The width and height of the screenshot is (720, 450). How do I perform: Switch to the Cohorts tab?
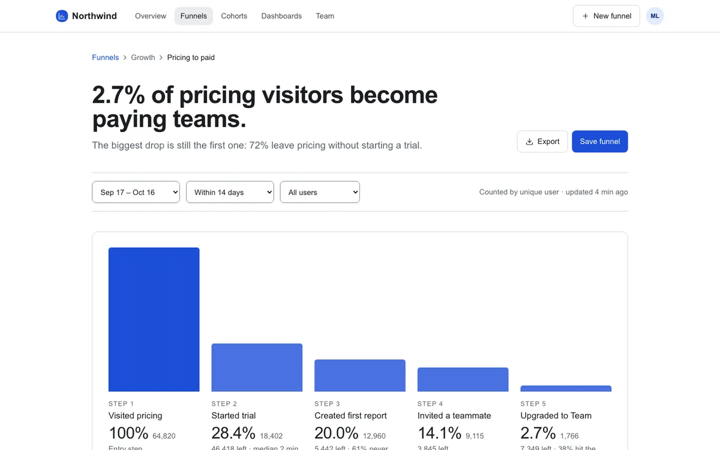point(234,16)
